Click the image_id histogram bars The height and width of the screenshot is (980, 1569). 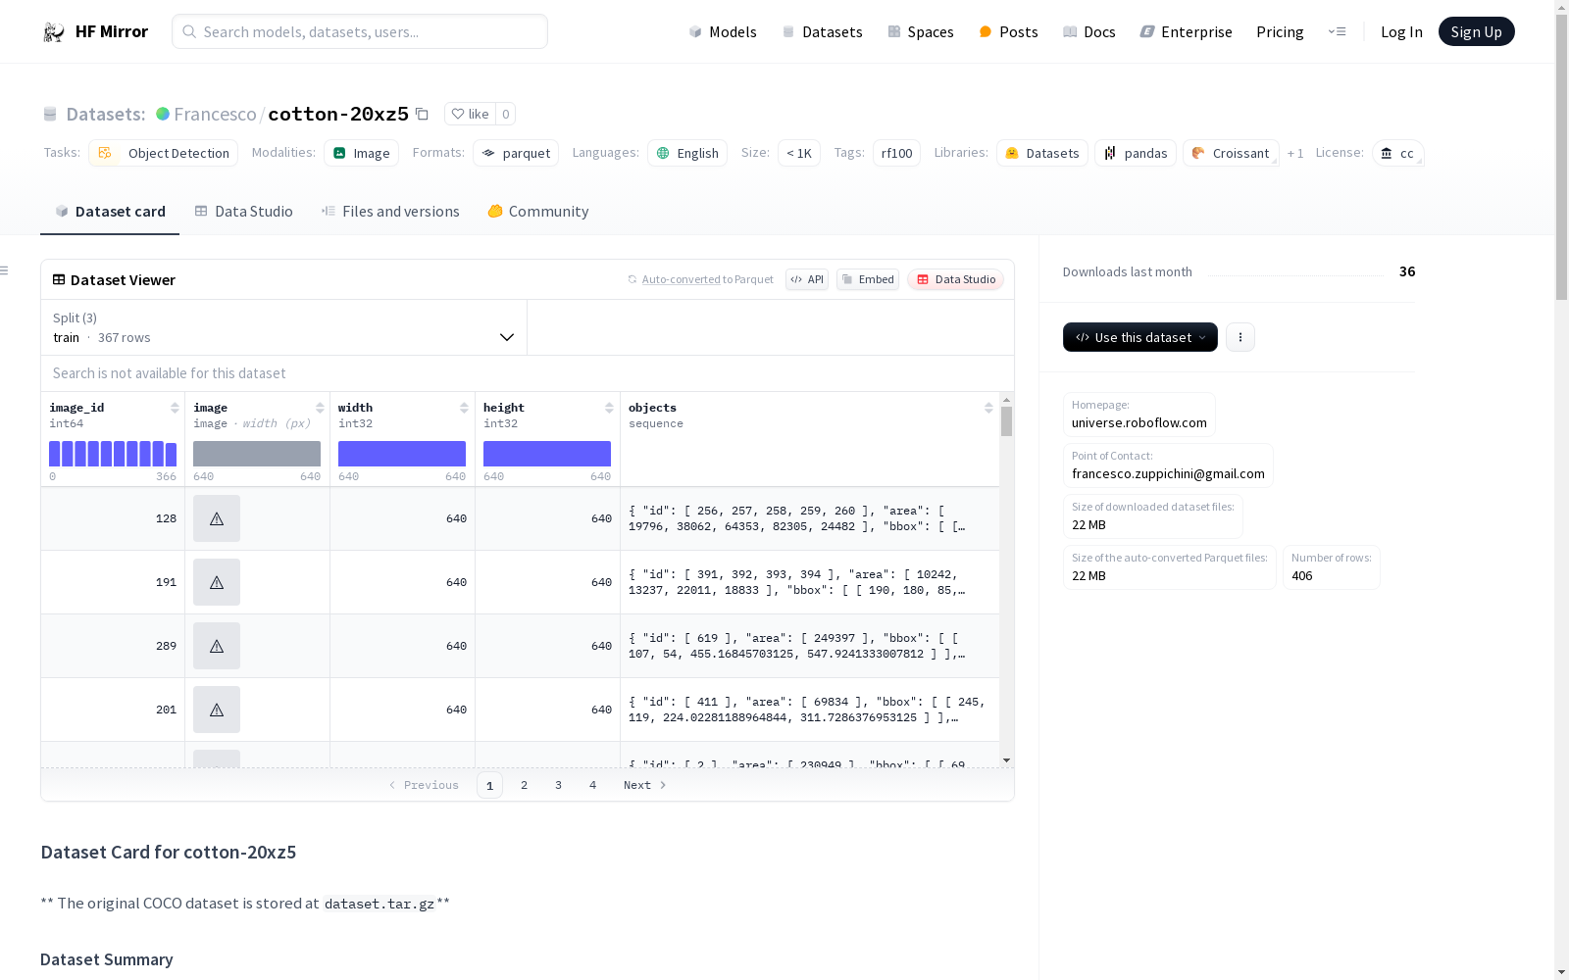(x=113, y=454)
